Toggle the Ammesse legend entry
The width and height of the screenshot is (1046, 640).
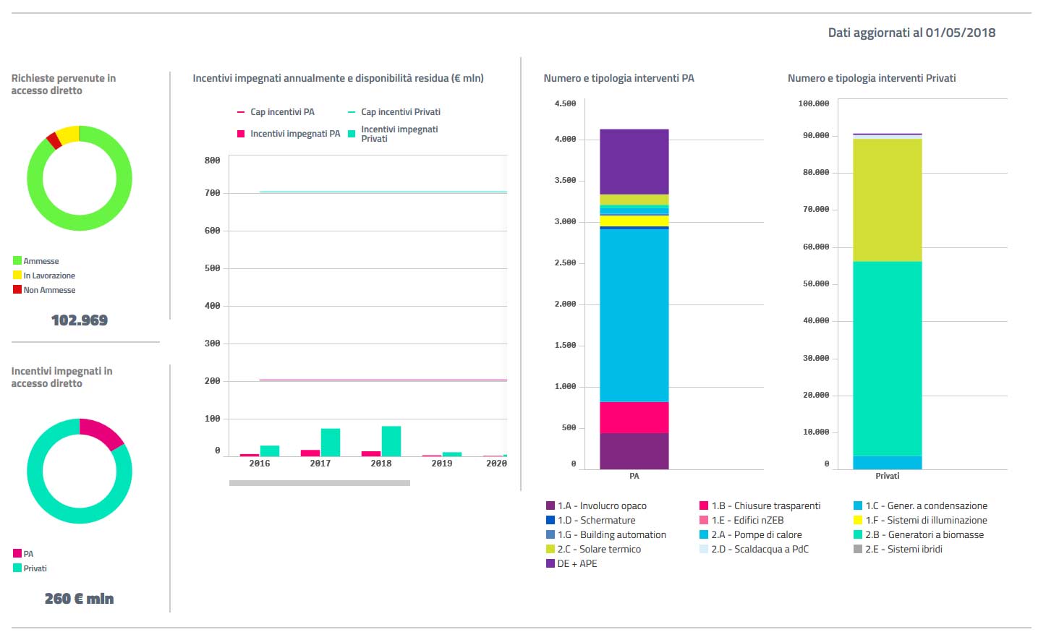pyautogui.click(x=36, y=261)
